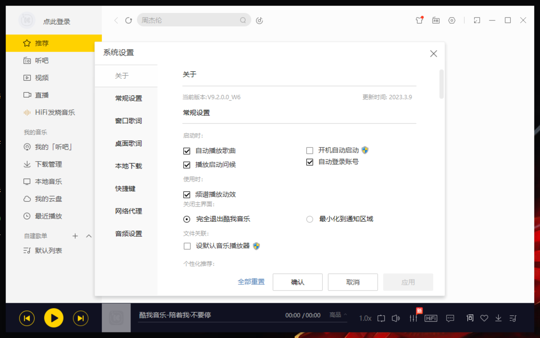Click the 全部重置 link
540x338 pixels.
[251, 282]
